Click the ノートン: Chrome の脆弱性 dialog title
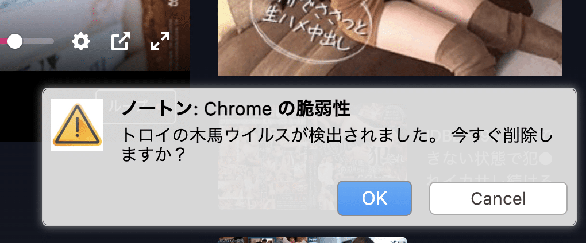 click(236, 109)
